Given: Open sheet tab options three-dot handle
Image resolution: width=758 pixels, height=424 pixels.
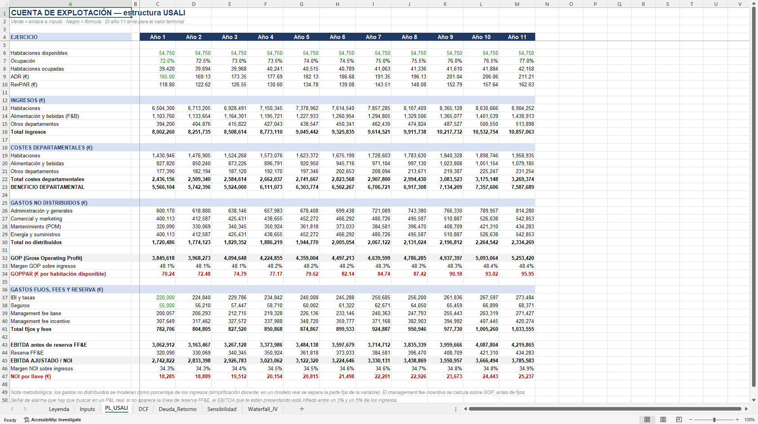Looking at the screenshot, I should (455, 409).
